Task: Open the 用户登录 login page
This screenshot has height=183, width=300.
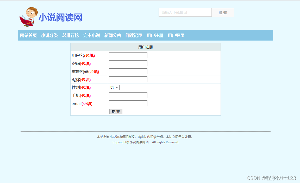Action: coord(176,36)
